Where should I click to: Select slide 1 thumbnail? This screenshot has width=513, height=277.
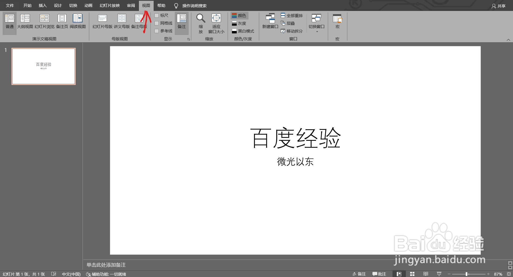44,66
